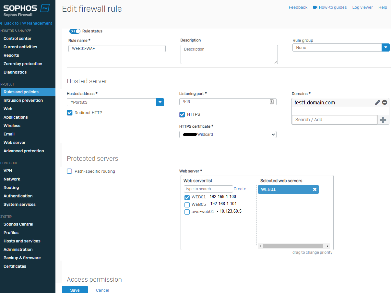Click the Save button
This screenshot has height=293, width=391.
[x=75, y=290]
